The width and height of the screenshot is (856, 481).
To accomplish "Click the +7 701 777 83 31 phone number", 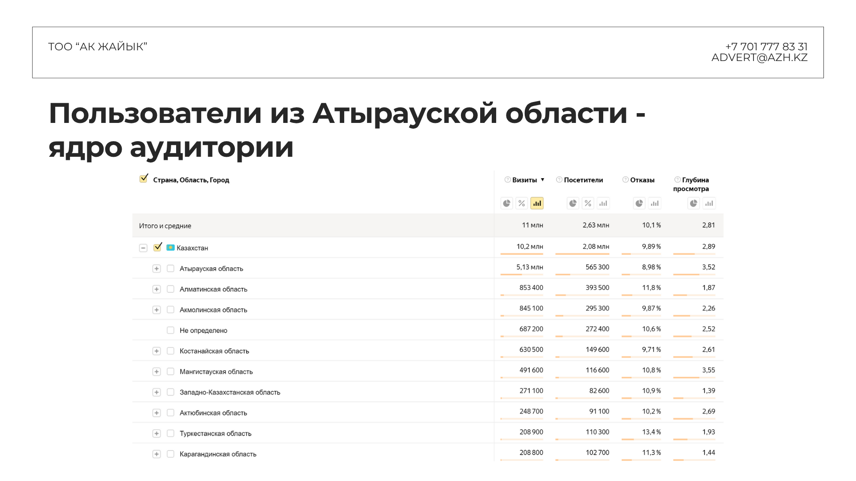I will [x=766, y=46].
